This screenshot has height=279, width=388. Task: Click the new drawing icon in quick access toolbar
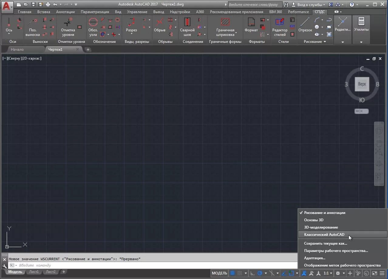tap(19, 5)
